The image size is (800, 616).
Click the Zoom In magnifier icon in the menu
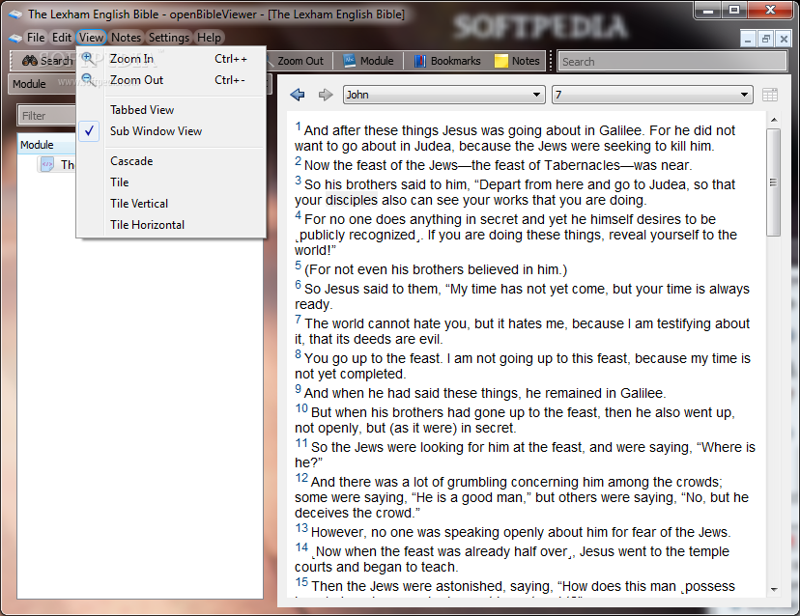tap(88, 58)
